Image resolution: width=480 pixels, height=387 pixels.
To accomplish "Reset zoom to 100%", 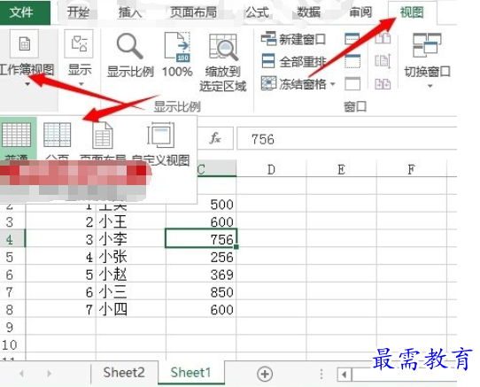I will pyautogui.click(x=177, y=55).
